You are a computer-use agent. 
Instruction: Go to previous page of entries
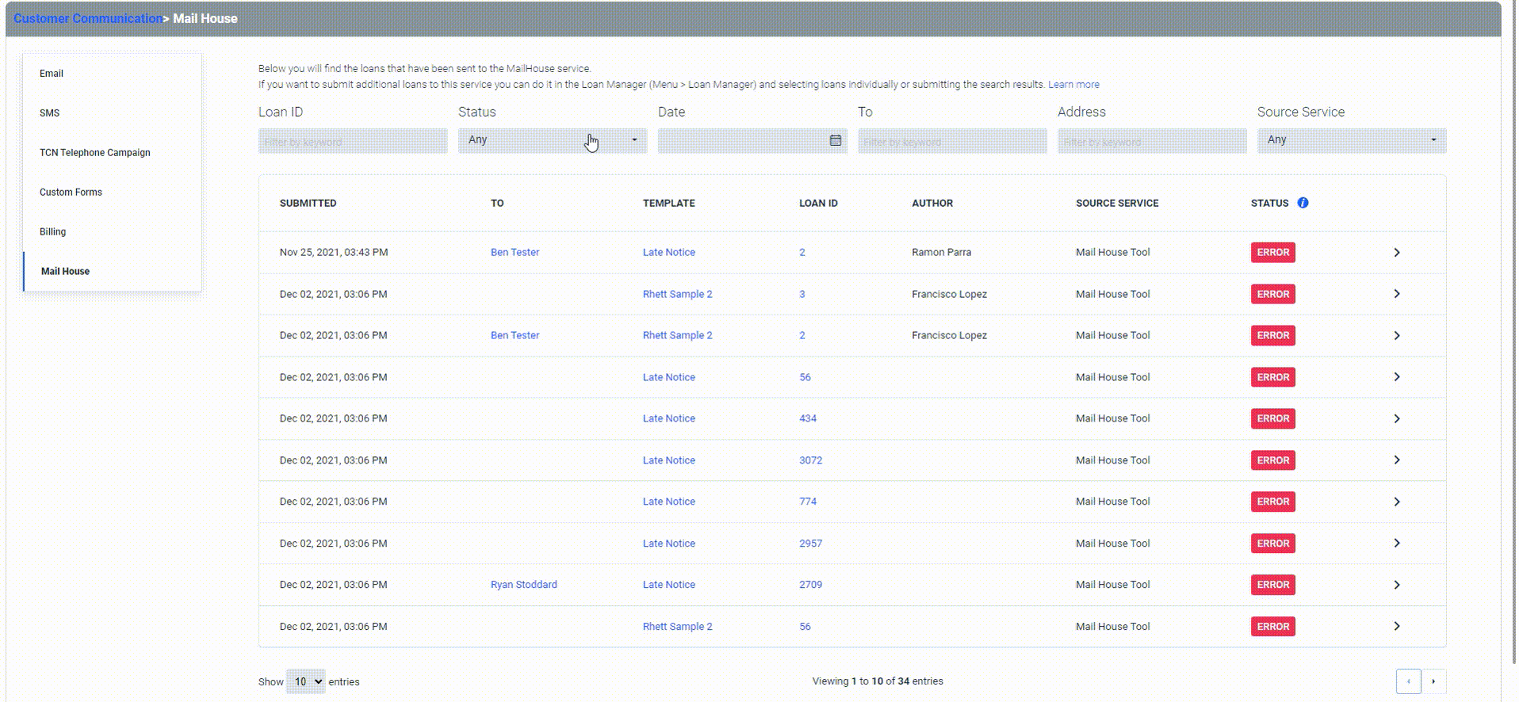pos(1409,681)
